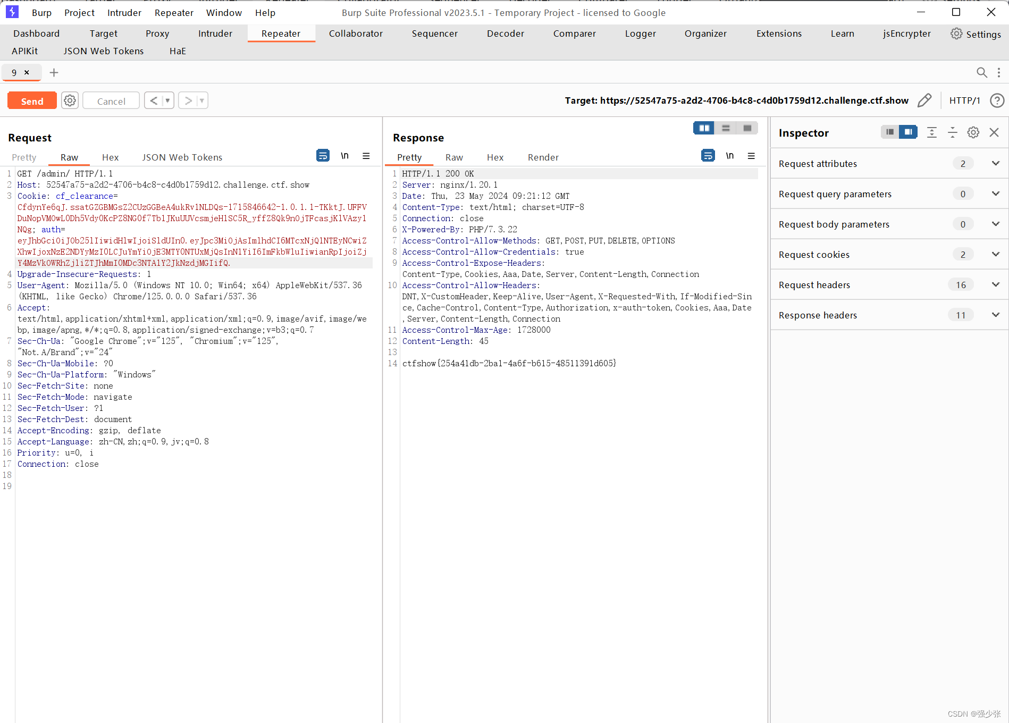Select top-bottom request/response layout
The width and height of the screenshot is (1009, 723).
coord(726,128)
